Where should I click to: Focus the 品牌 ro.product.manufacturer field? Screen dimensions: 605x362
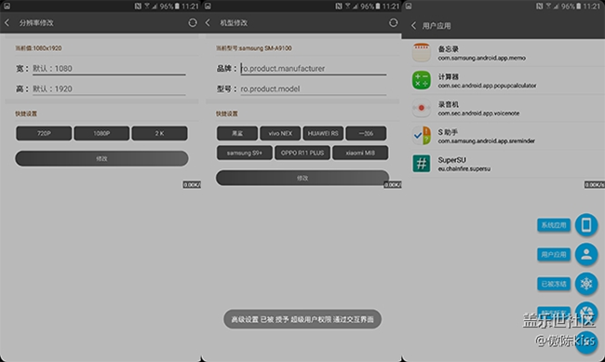pyautogui.click(x=314, y=69)
